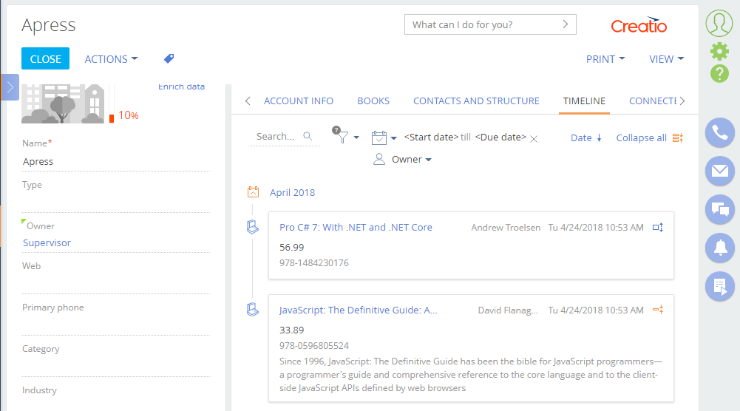The width and height of the screenshot is (740, 411).
Task: Clear the date range filter
Action: (534, 139)
